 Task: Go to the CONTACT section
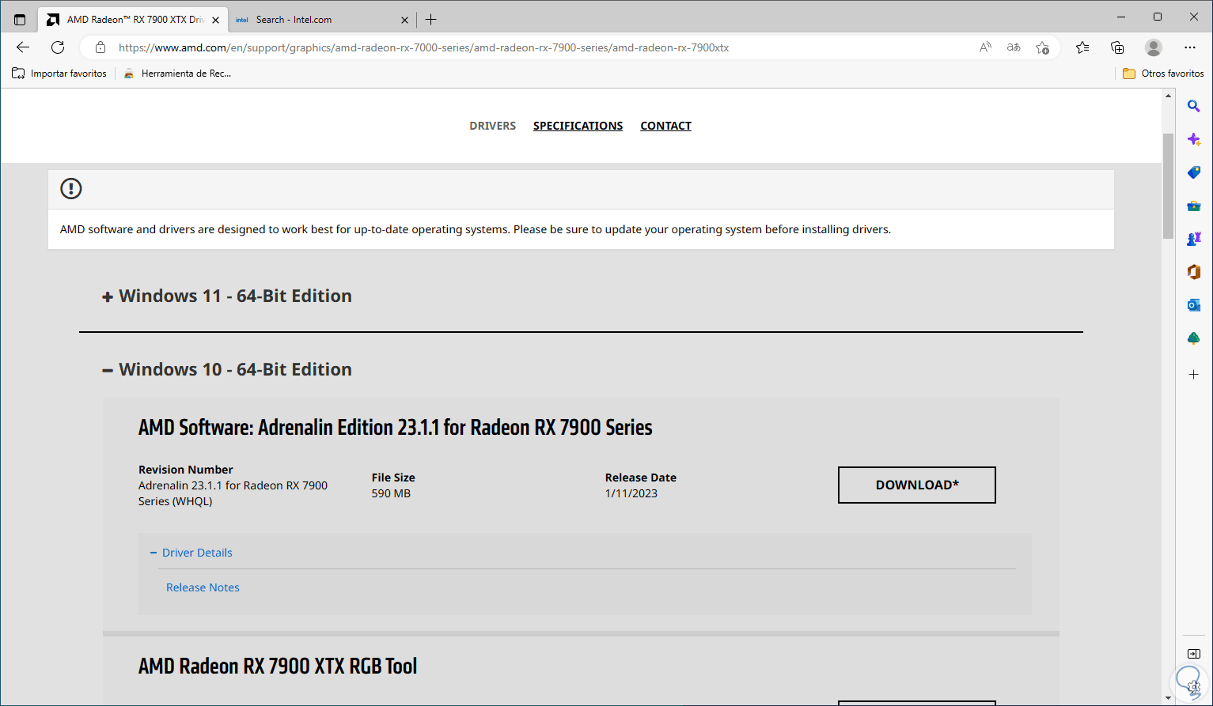tap(665, 126)
